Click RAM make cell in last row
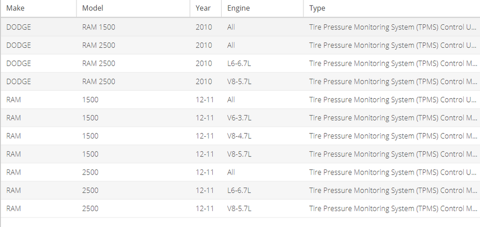 (x=14, y=208)
